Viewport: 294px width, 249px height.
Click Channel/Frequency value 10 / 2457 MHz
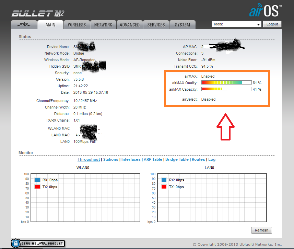[85, 101]
